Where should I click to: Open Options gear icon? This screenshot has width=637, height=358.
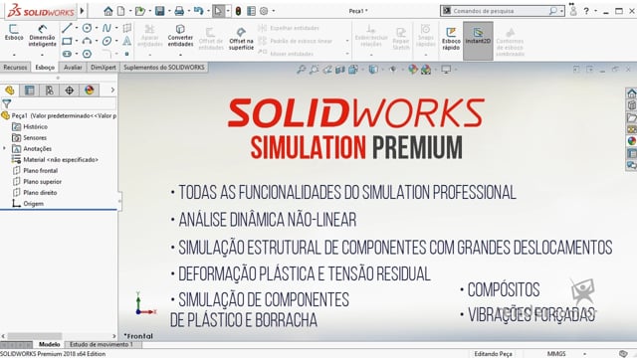(264, 11)
